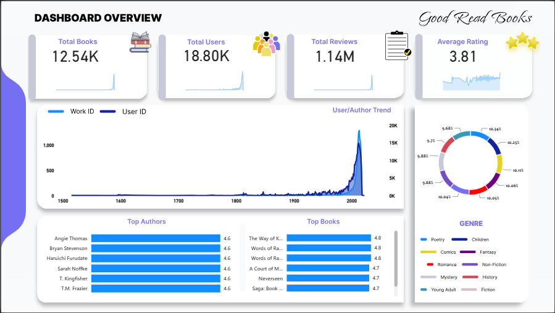Click the 12.54K Total Books value

75,57
